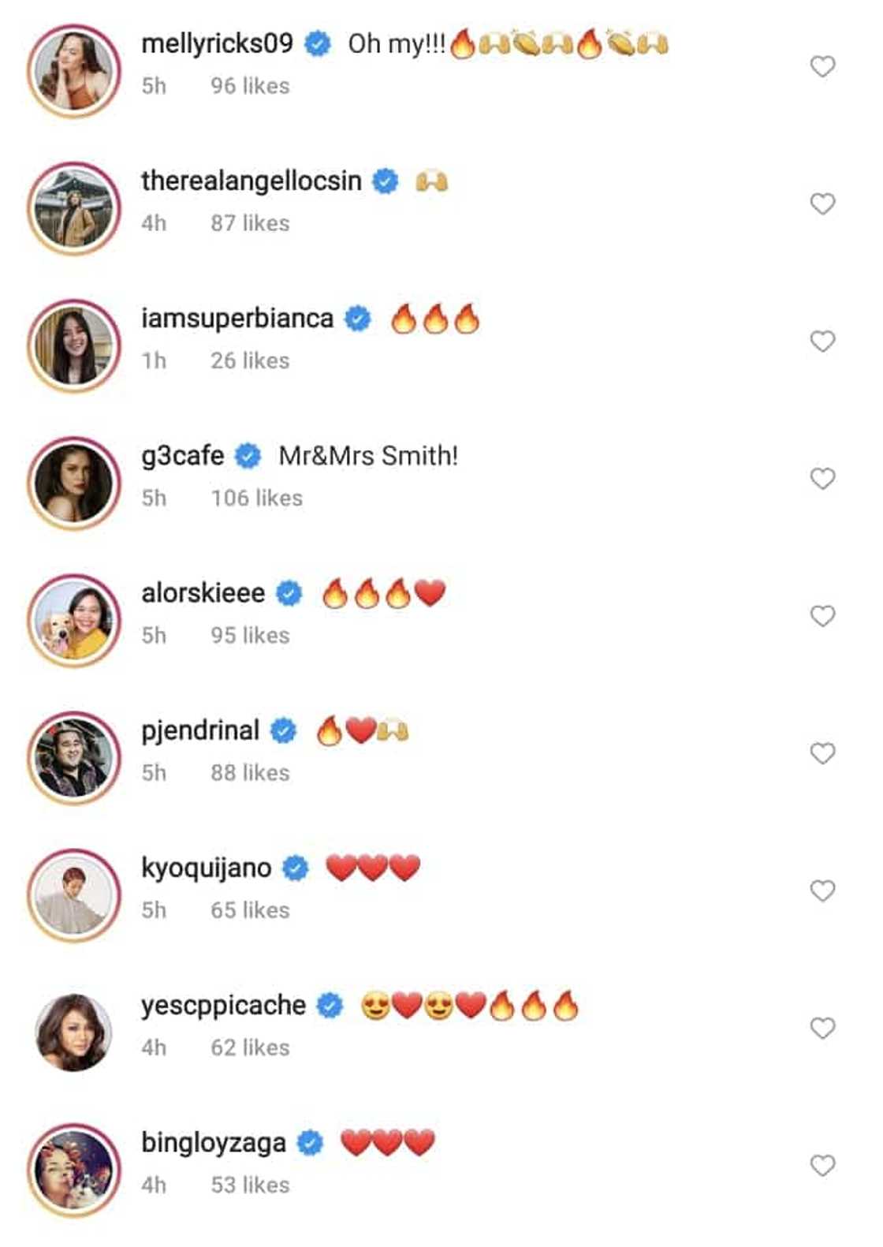This screenshot has height=1247, width=883.
Task: Tap the heart next to therealangellocsin's comment
Action: click(x=822, y=204)
